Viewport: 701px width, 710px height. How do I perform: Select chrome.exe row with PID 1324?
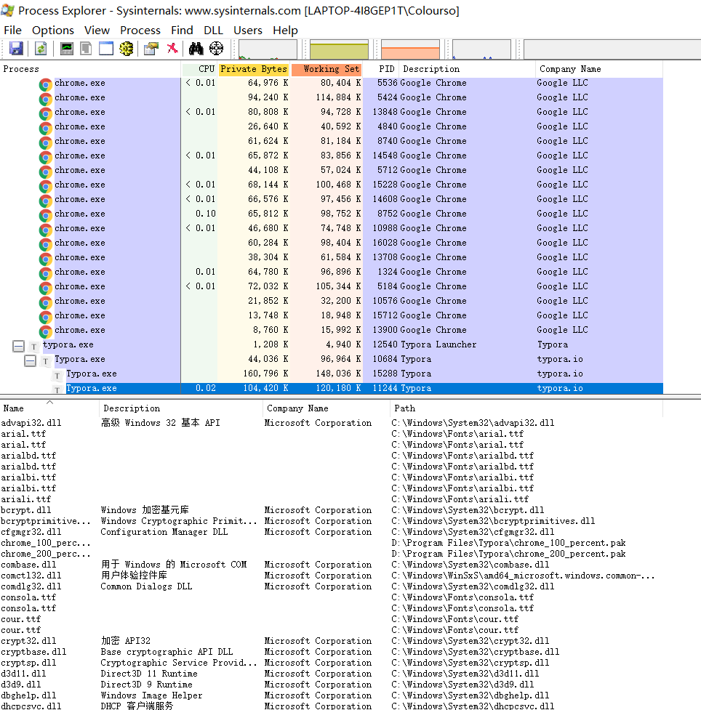click(332, 272)
